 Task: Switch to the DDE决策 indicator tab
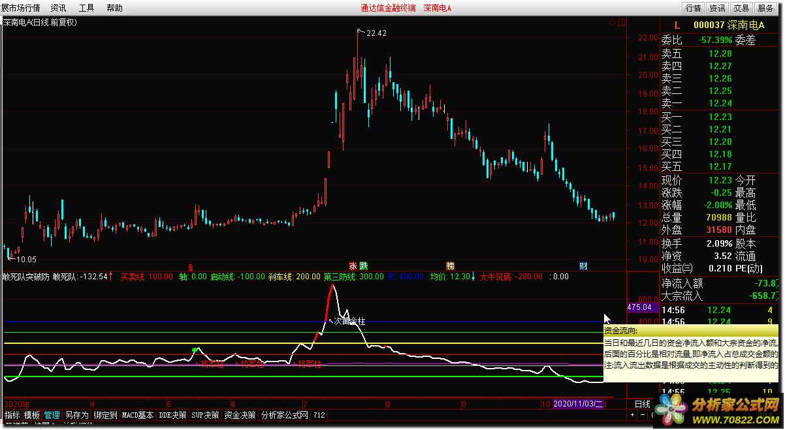coord(172,415)
